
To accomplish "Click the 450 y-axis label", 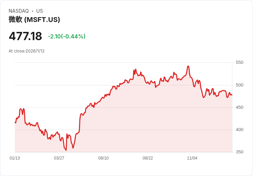I will [x=240, y=107].
